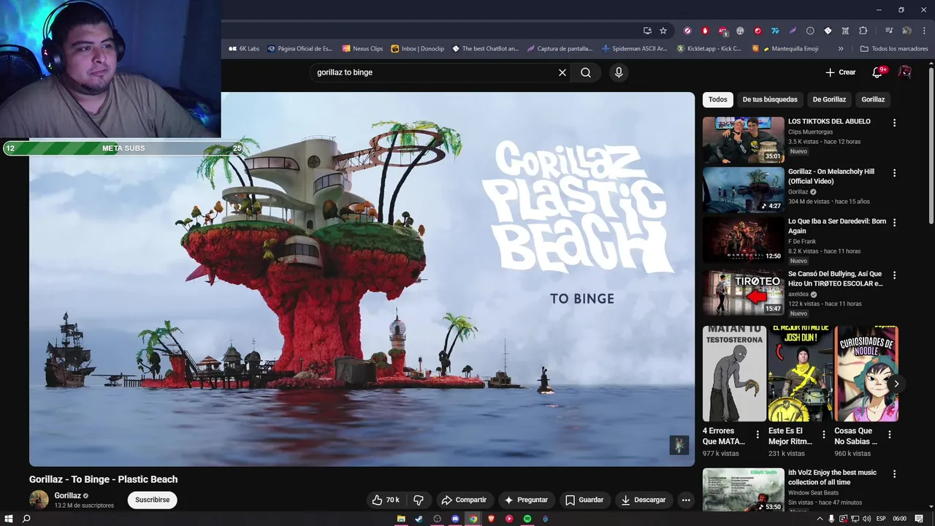Start voice search with the microphone icon
This screenshot has height=526, width=935.
(x=619, y=72)
